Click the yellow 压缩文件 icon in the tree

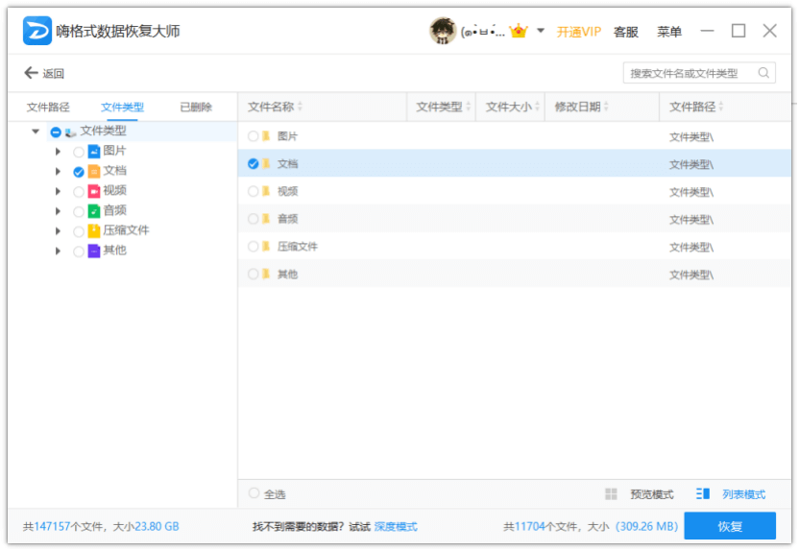(94, 231)
